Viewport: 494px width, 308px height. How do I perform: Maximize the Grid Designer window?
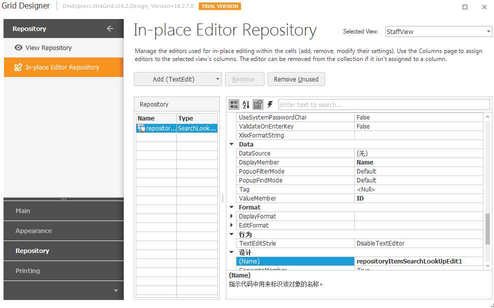(x=465, y=7)
